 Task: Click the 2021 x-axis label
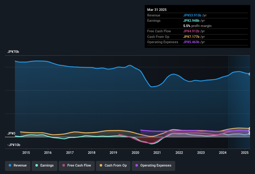pos(157,153)
